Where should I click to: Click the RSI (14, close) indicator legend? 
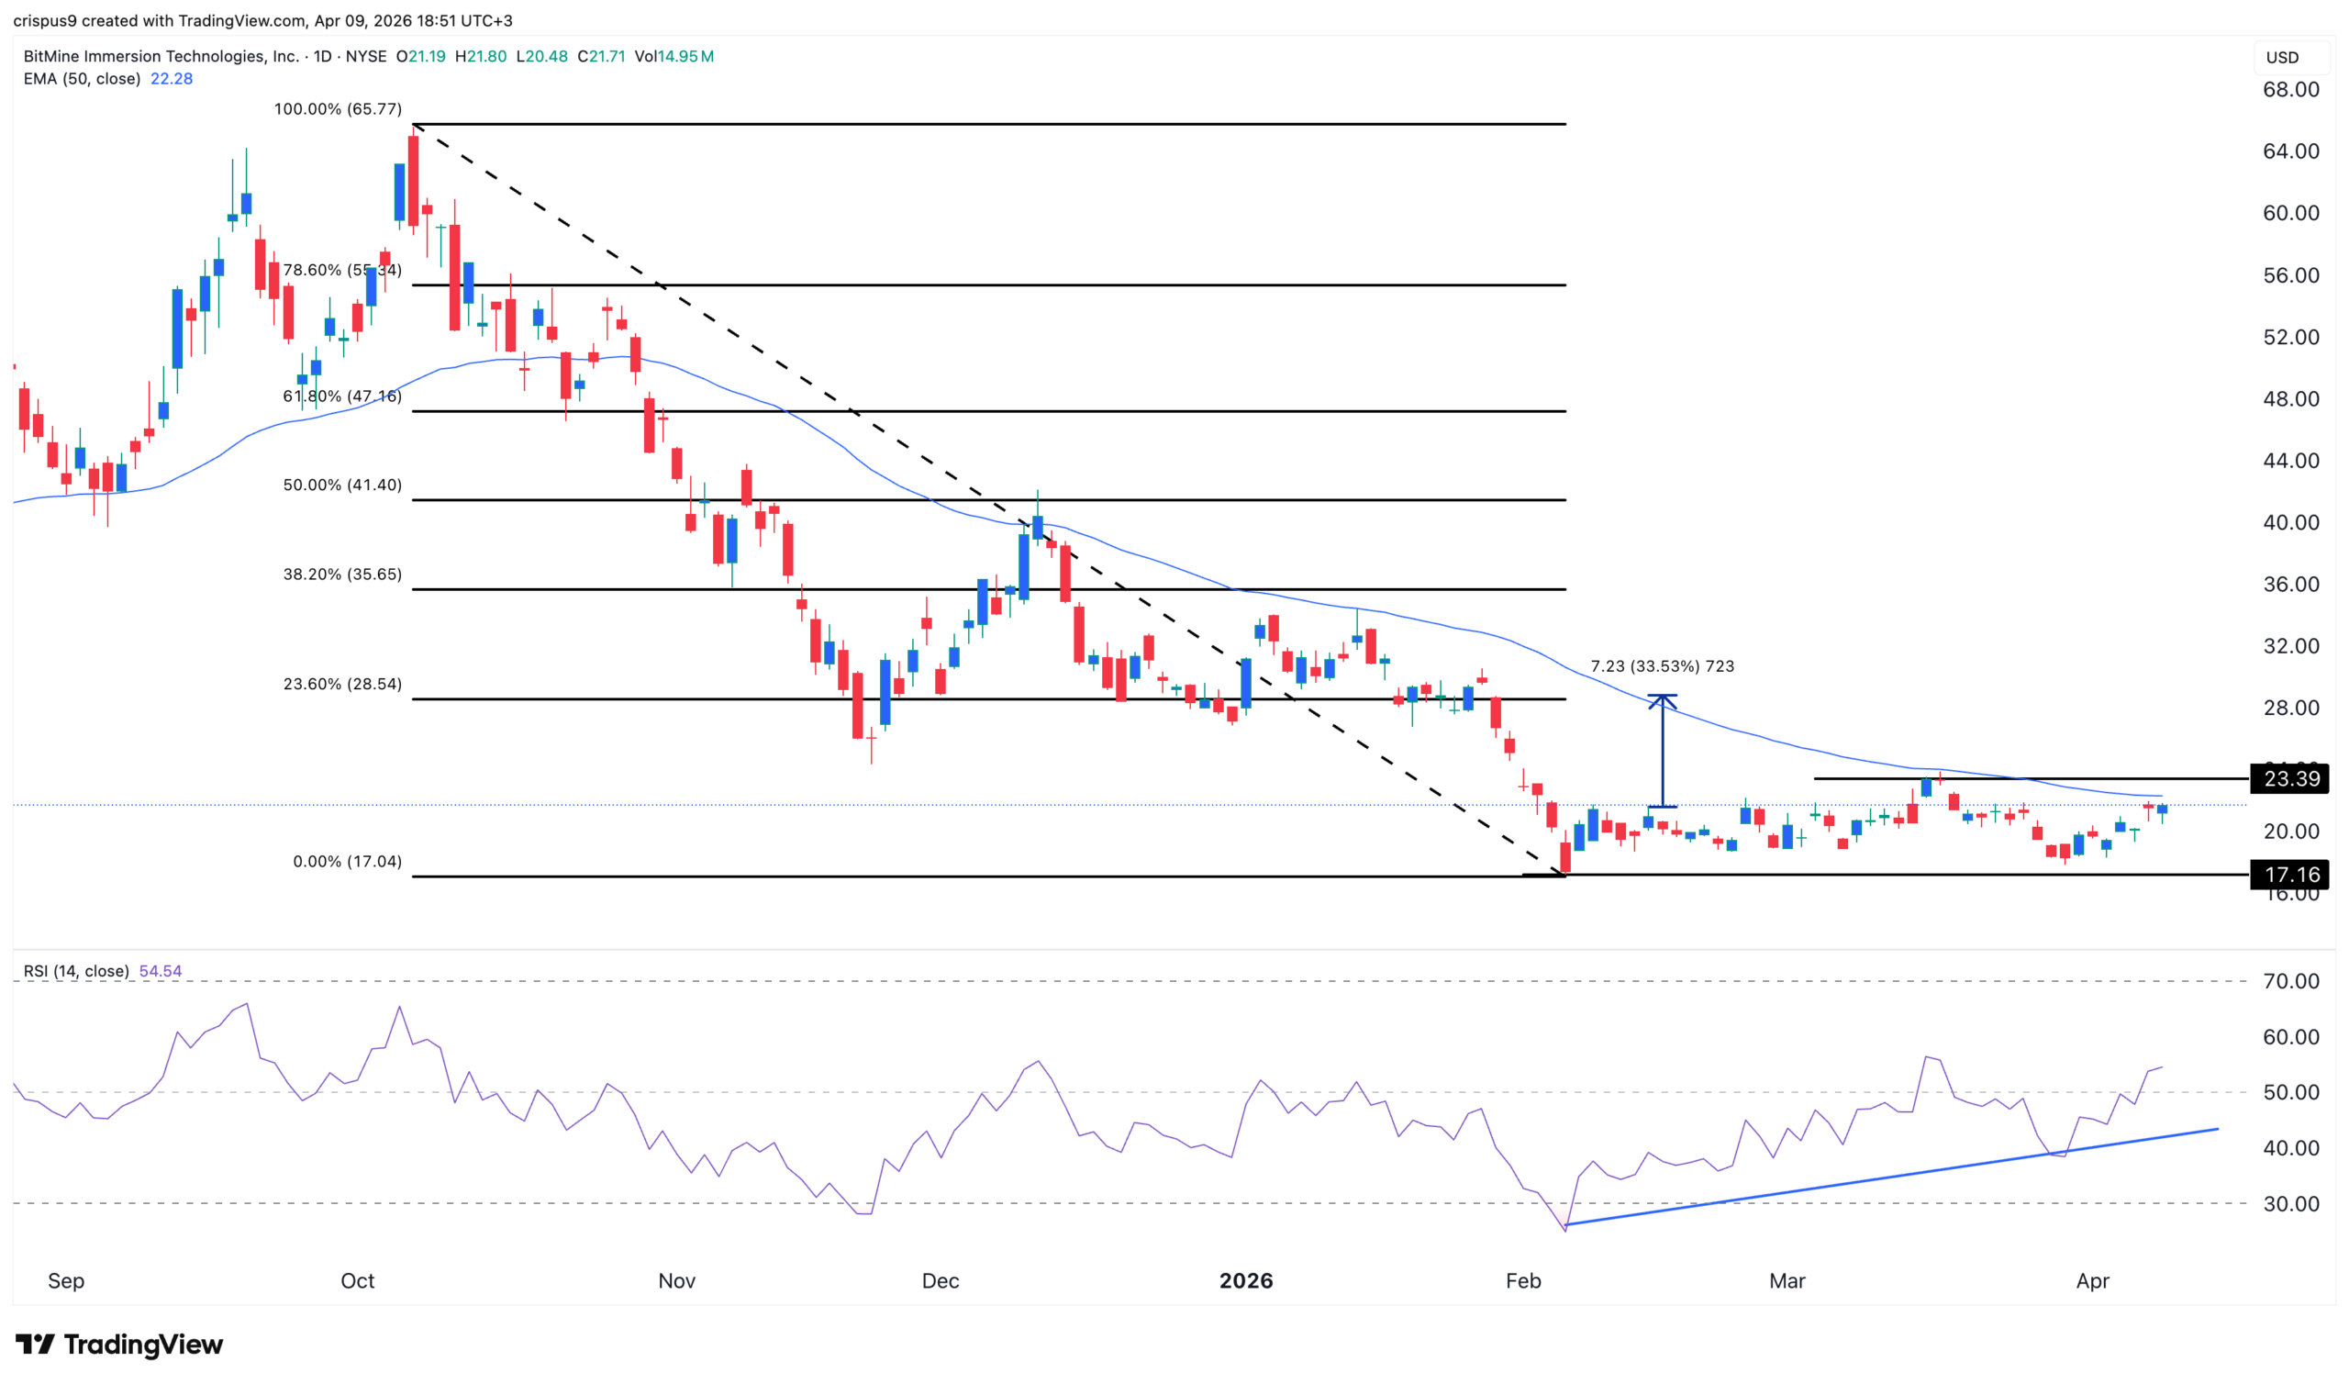coord(76,971)
